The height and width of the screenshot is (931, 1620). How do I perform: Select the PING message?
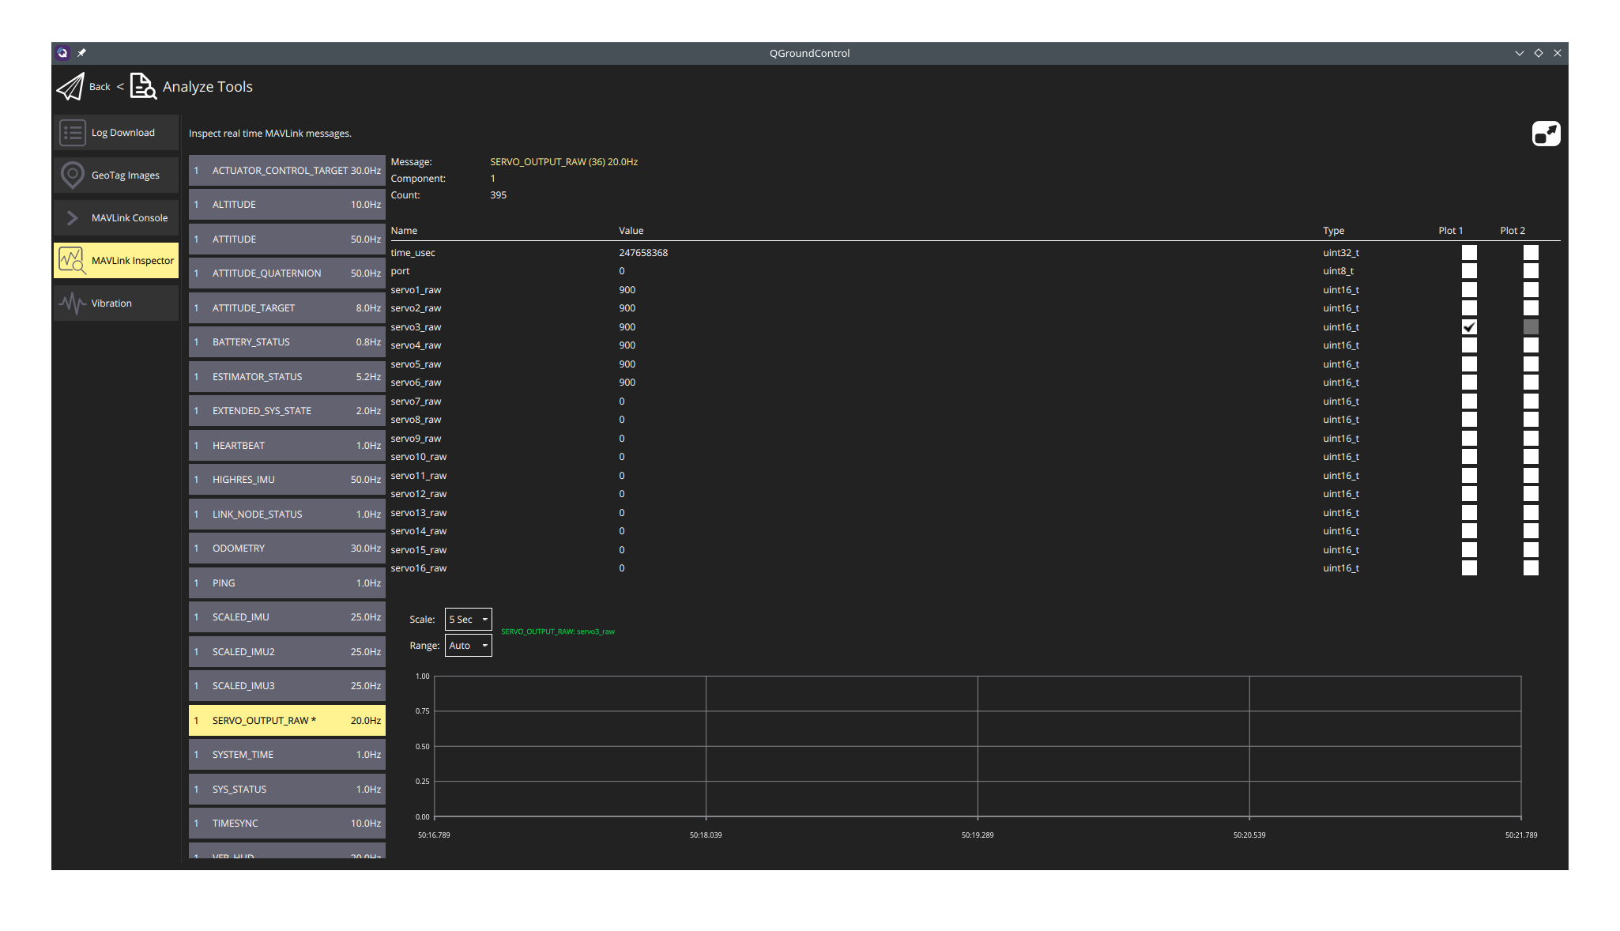(x=287, y=583)
